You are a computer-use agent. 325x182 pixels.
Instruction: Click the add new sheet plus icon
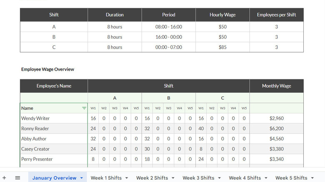point(4,178)
